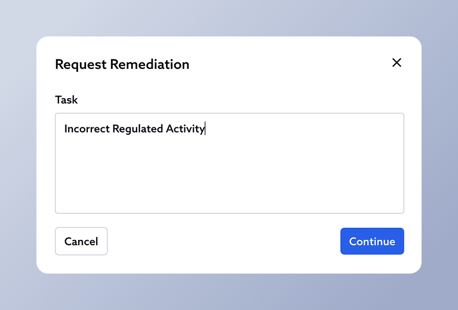This screenshot has height=310, width=458.
Task: Click the word "Regulated" in the Task field
Action: [138, 129]
